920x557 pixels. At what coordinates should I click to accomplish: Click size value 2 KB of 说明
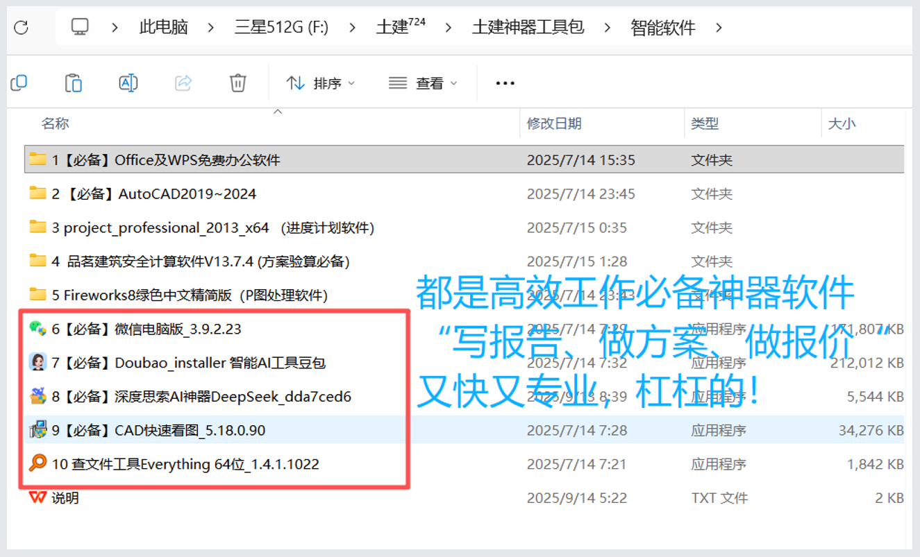click(889, 498)
